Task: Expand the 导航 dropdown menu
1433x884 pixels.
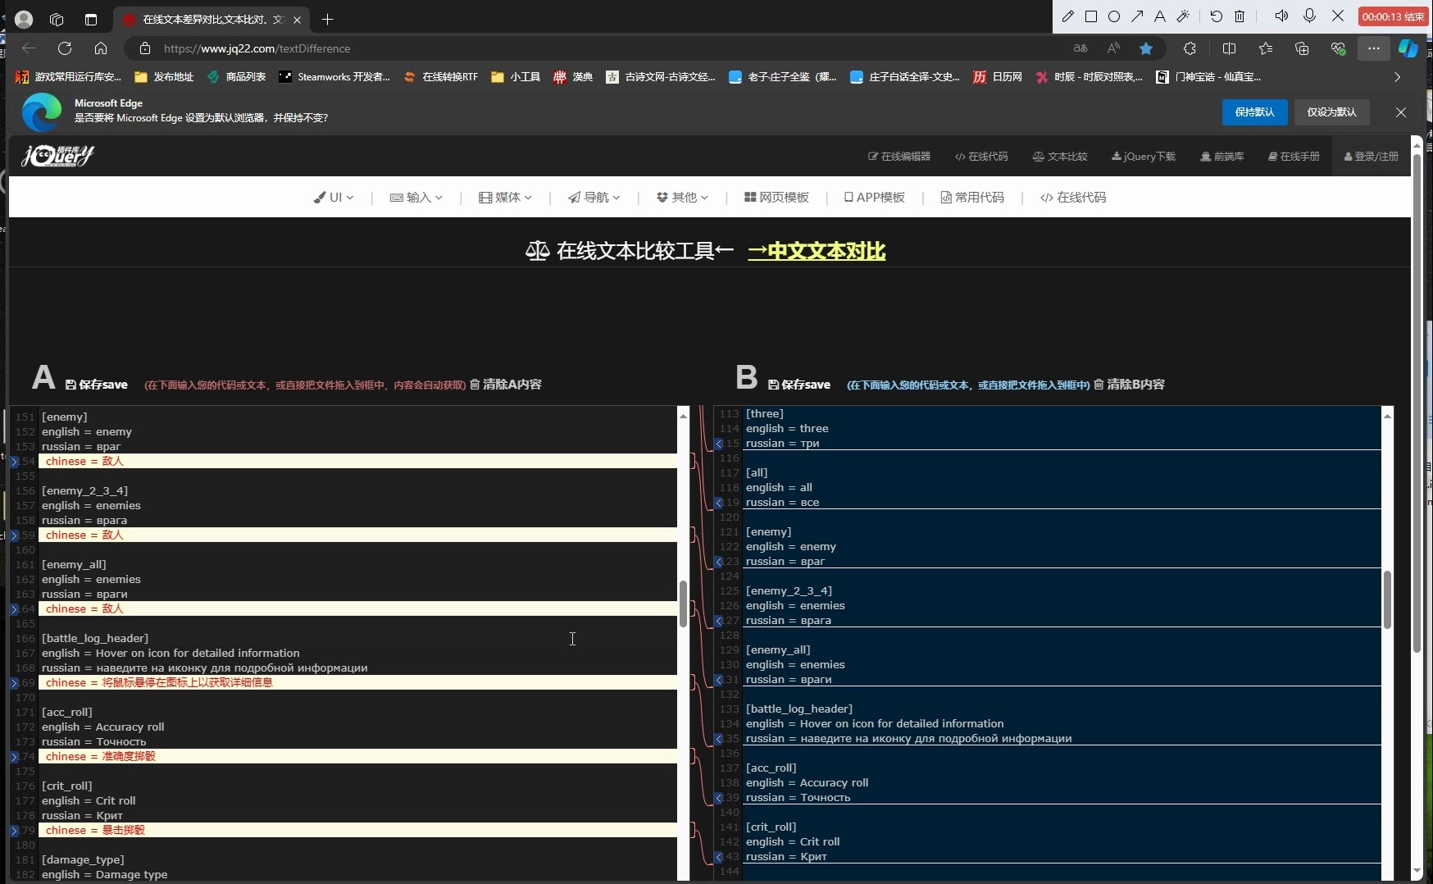Action: pos(594,198)
